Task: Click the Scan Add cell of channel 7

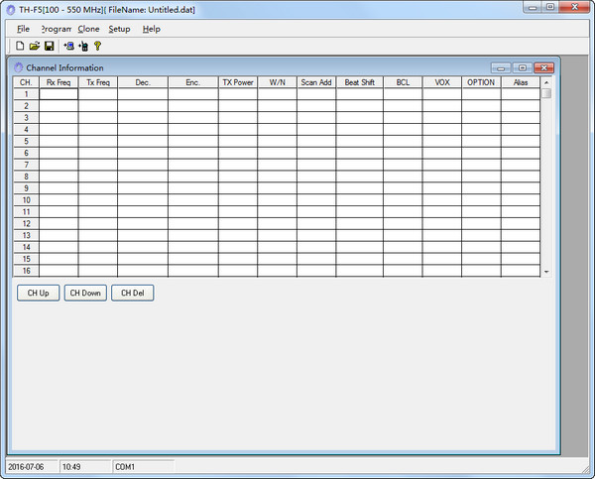Action: (x=316, y=165)
